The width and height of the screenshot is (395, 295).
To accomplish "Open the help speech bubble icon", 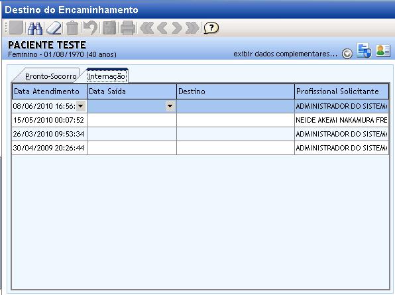I will (211, 28).
